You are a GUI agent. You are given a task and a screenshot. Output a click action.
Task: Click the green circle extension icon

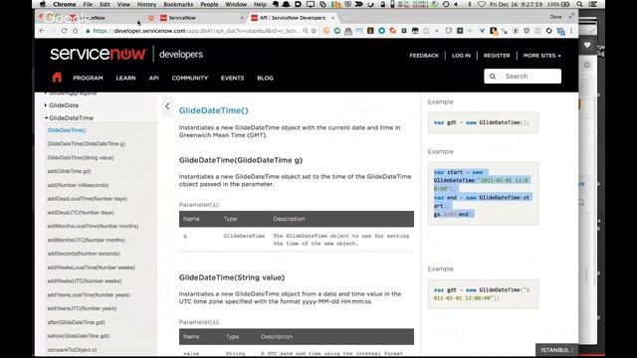tap(337, 31)
